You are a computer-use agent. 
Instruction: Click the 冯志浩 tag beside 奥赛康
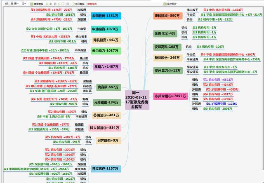[x=87, y=86]
